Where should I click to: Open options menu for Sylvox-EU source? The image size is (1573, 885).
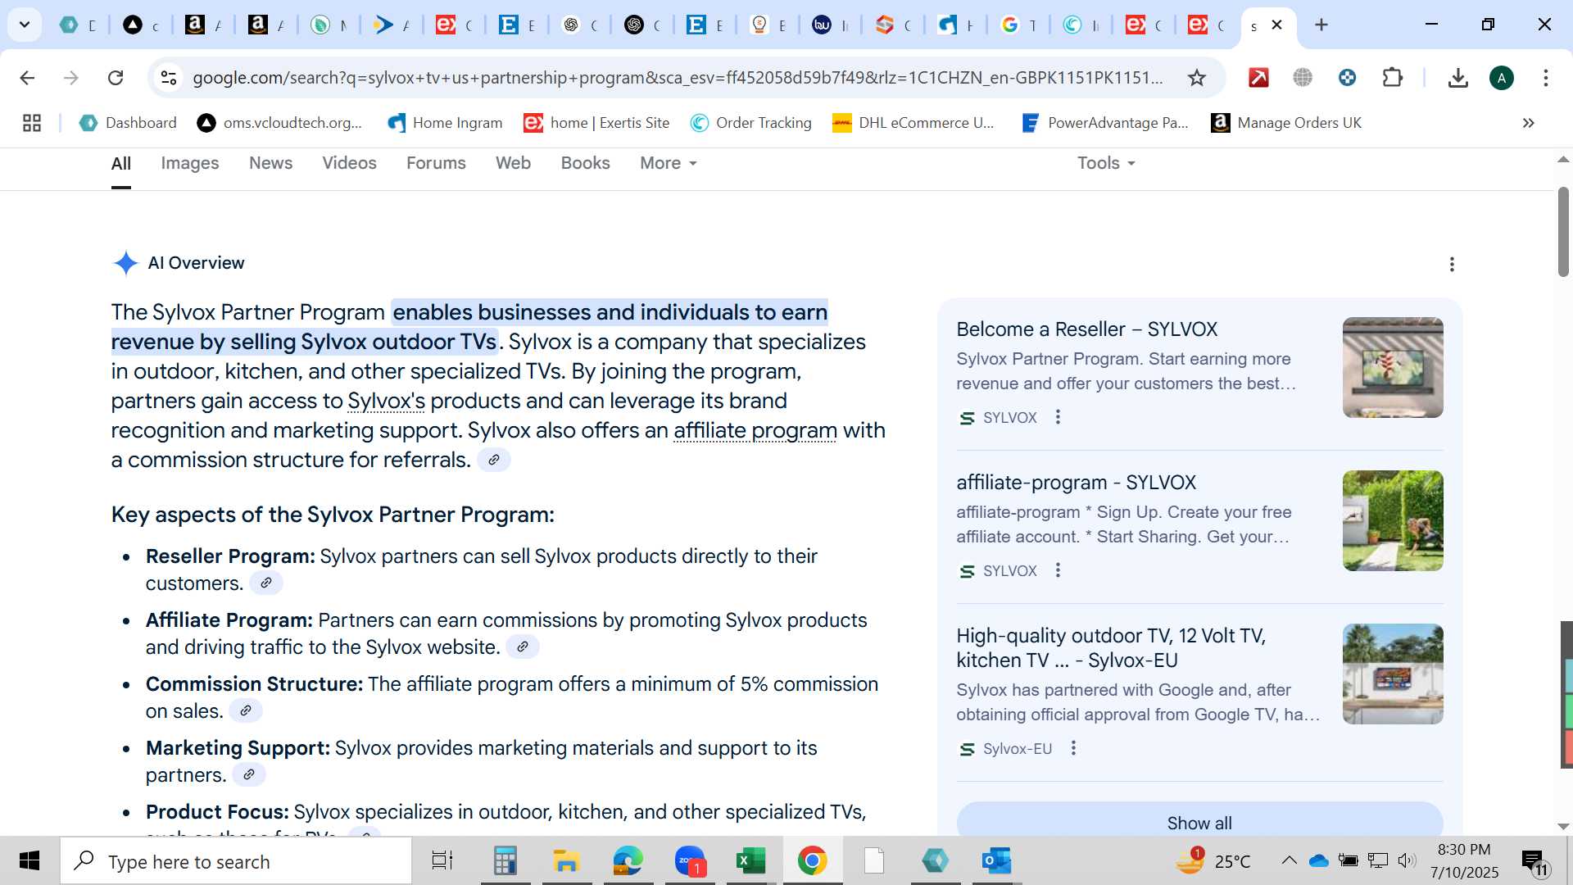(x=1073, y=748)
